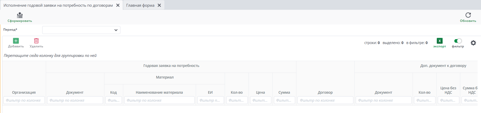The width and height of the screenshot is (481, 113).
Task: Export the table with the Excel icon
Action: tap(440, 41)
